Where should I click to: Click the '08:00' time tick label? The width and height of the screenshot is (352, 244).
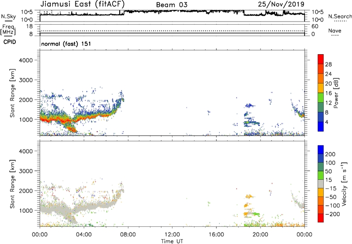click(x=128, y=235)
